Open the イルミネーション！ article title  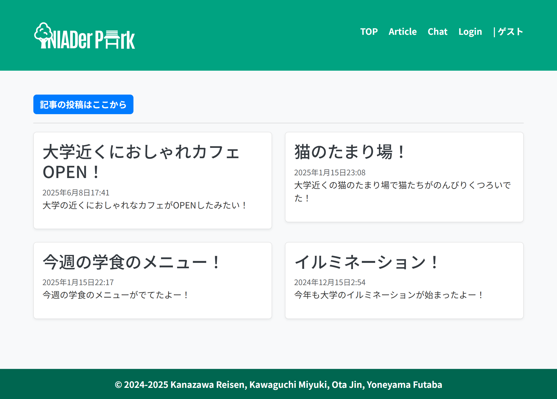pos(367,262)
